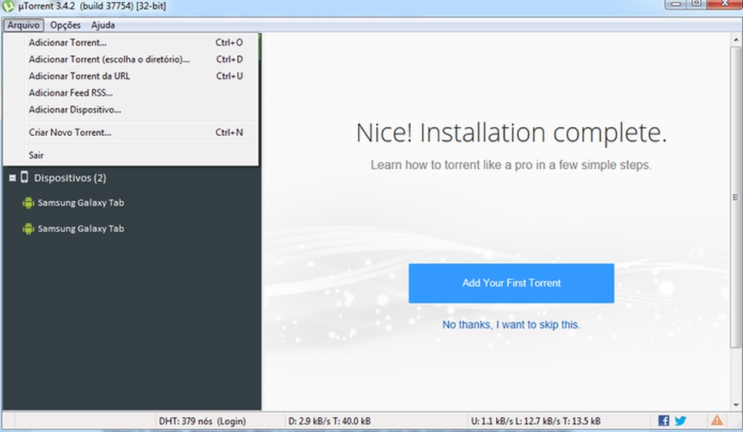Click the Dispositivos (2) label
Image resolution: width=743 pixels, height=432 pixels.
point(70,178)
